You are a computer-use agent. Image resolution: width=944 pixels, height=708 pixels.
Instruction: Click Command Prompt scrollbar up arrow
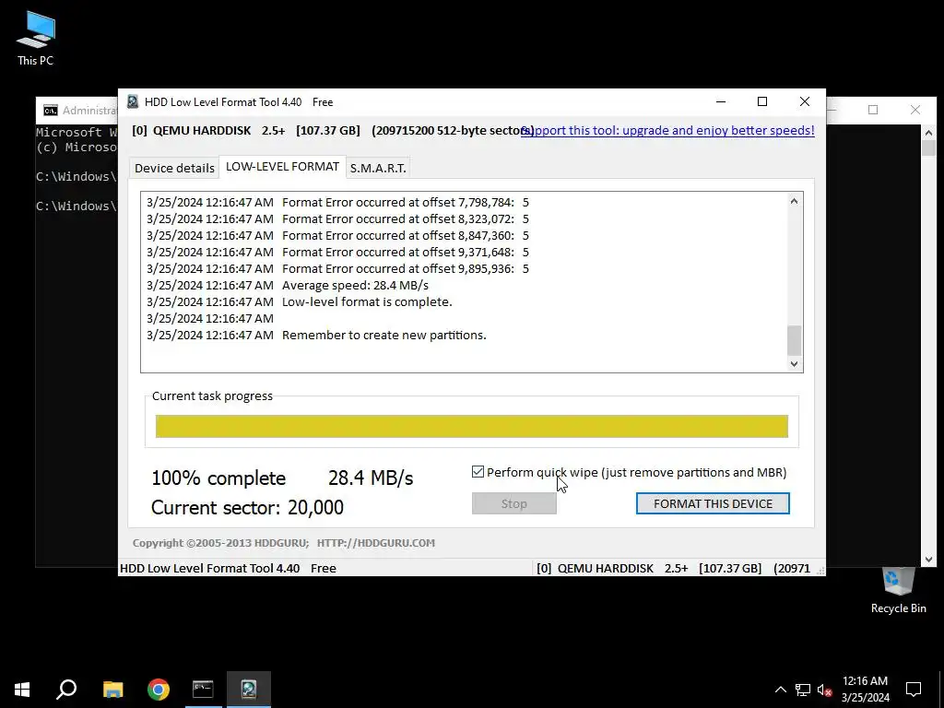[928, 133]
